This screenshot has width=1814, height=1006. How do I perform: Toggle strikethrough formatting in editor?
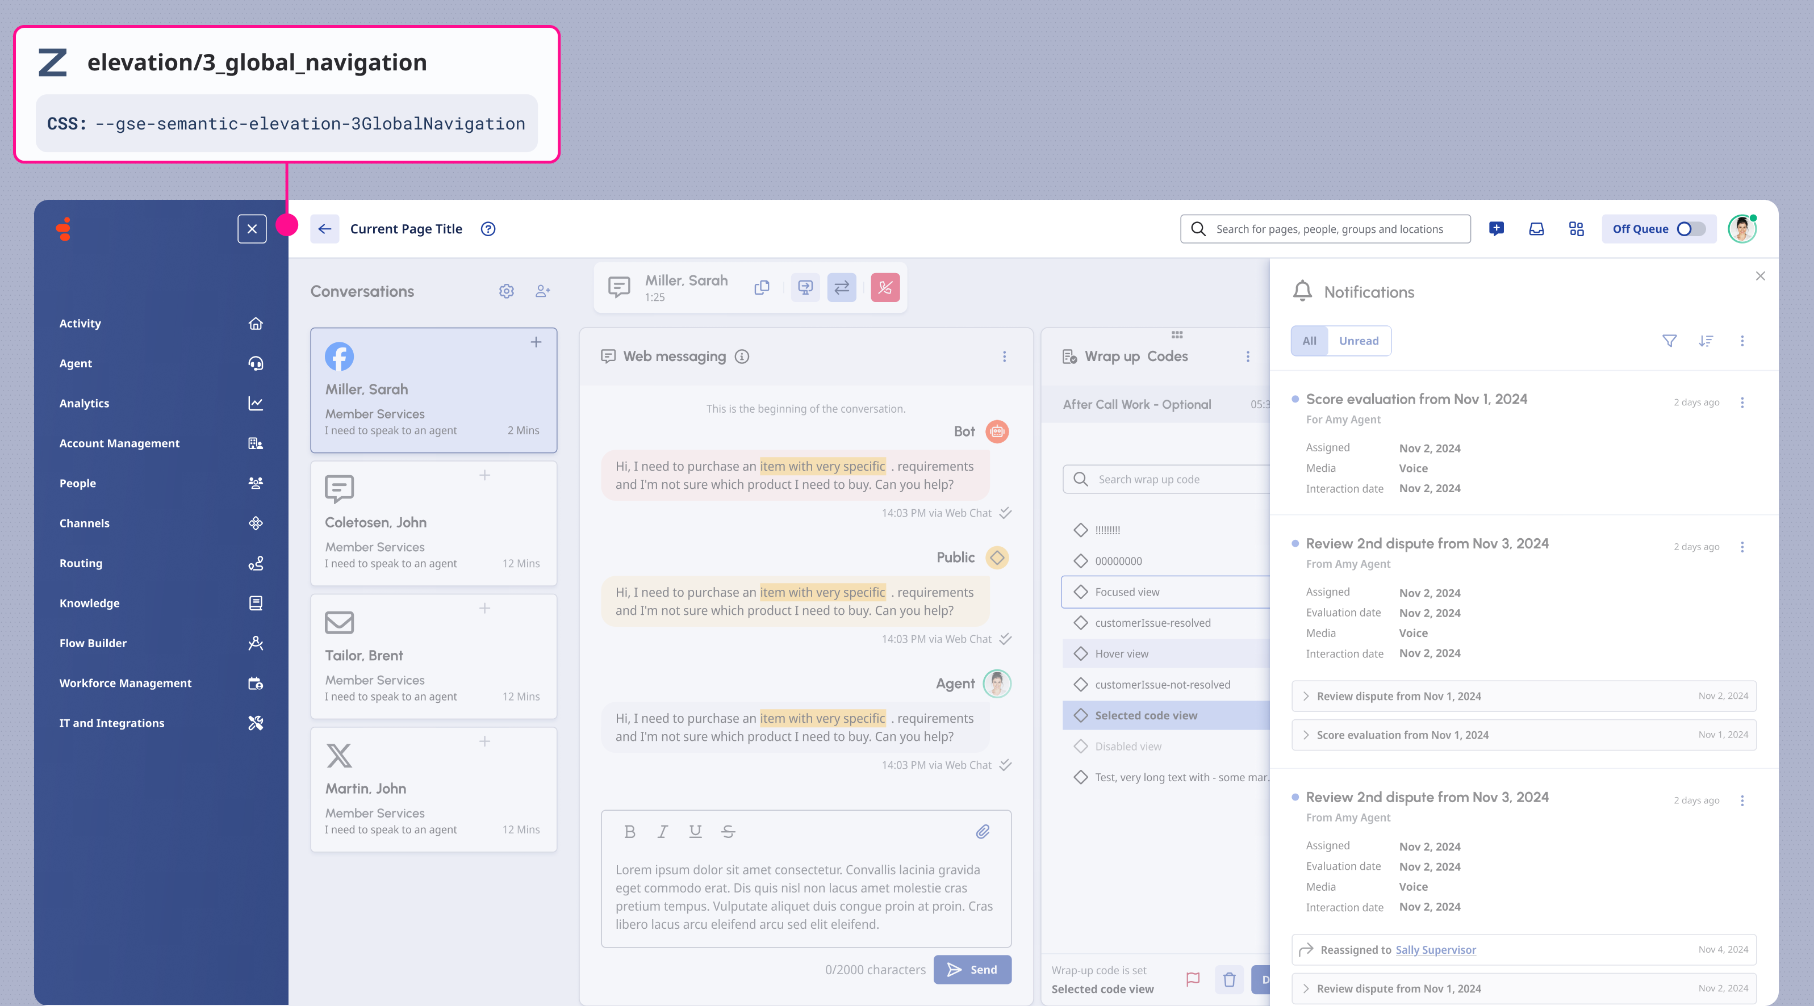728,831
